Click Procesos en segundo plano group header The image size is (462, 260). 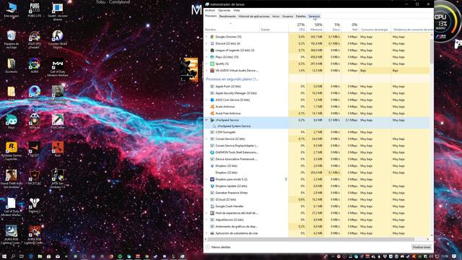point(232,79)
